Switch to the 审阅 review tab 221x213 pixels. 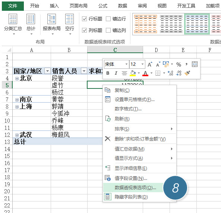(142, 6)
